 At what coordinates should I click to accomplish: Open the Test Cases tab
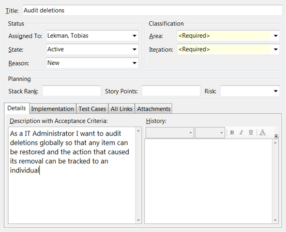click(x=92, y=109)
